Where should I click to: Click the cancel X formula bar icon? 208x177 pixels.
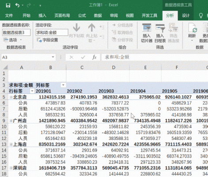pyautogui.click(x=72, y=57)
